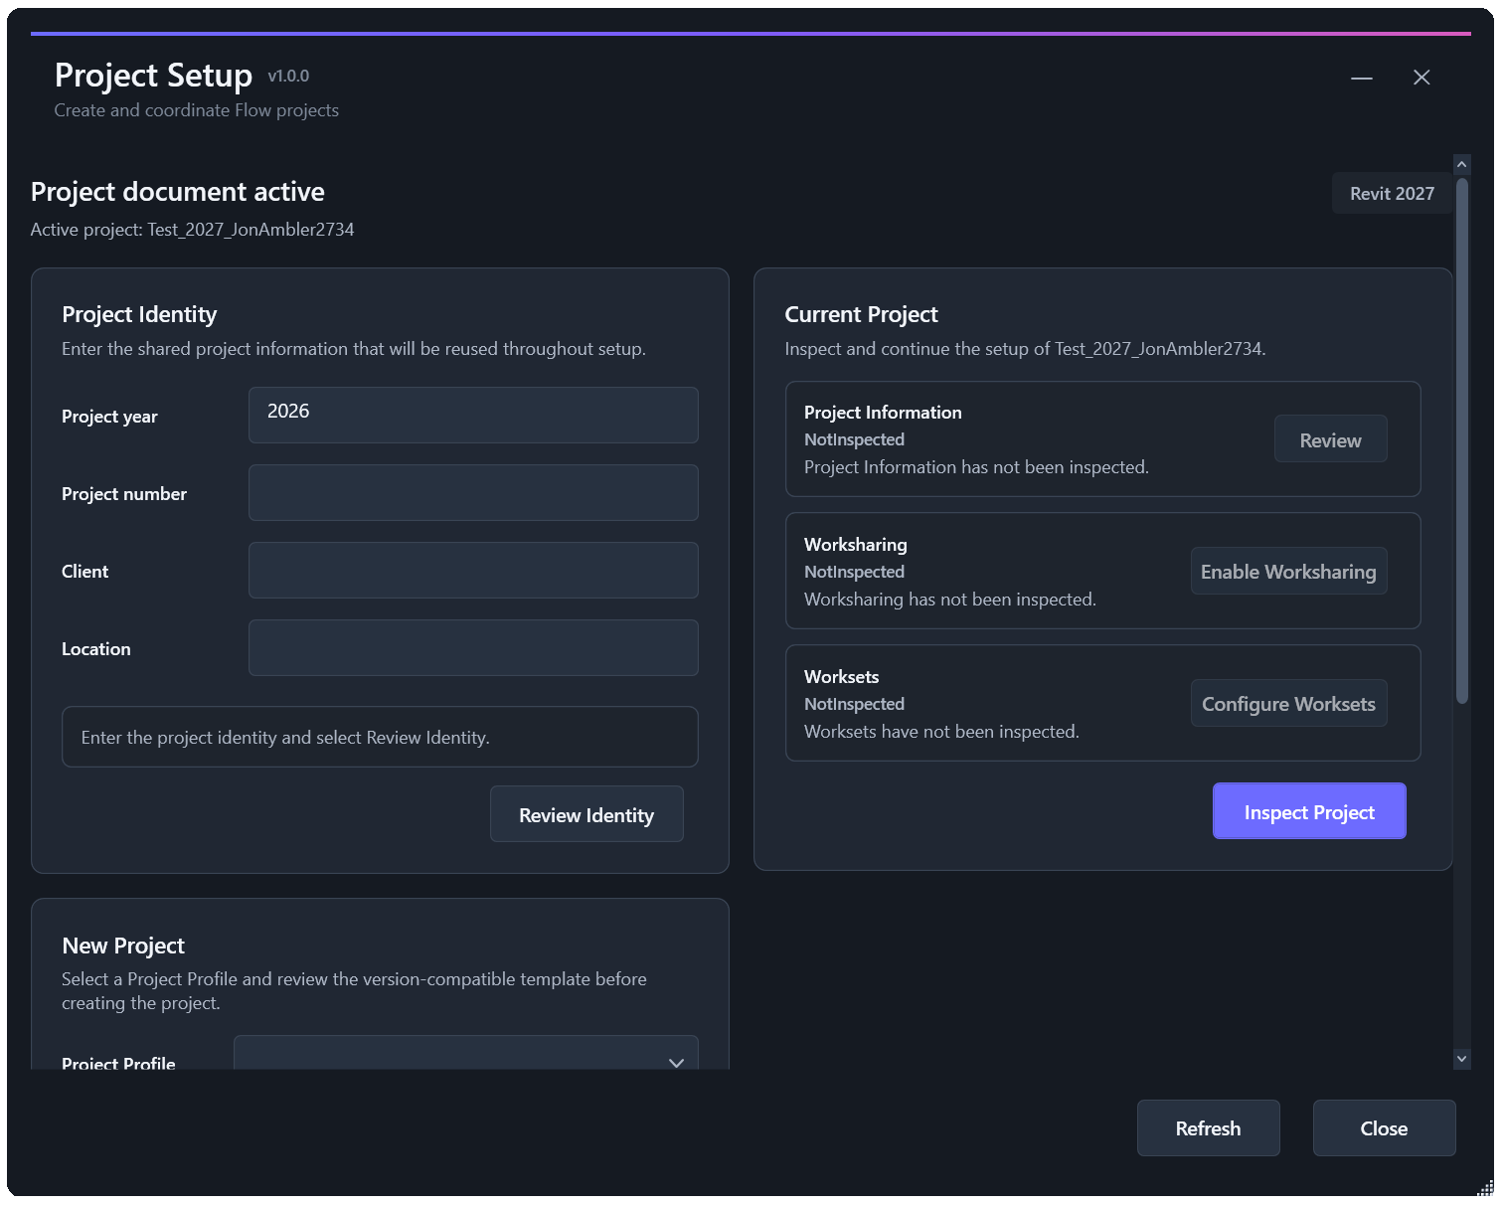The width and height of the screenshot is (1503, 1206).
Task: Click the Inspect Project button
Action: coord(1309,811)
